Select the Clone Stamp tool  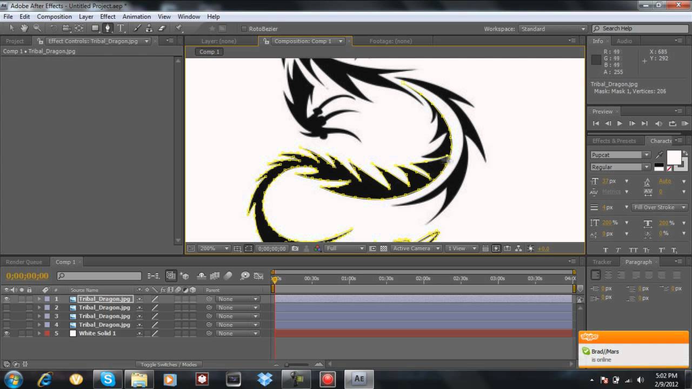pos(149,28)
